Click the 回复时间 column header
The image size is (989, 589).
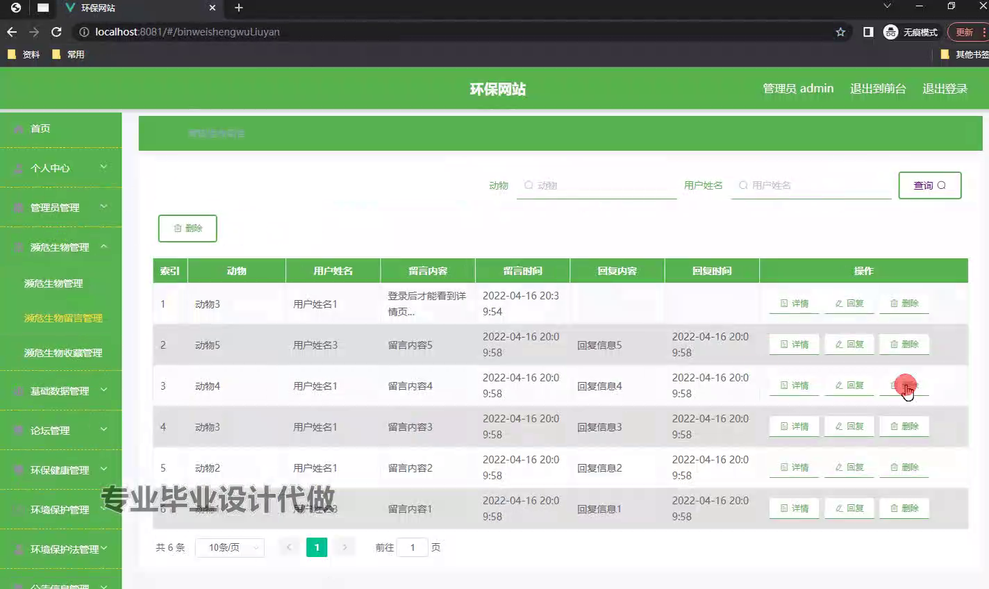712,271
